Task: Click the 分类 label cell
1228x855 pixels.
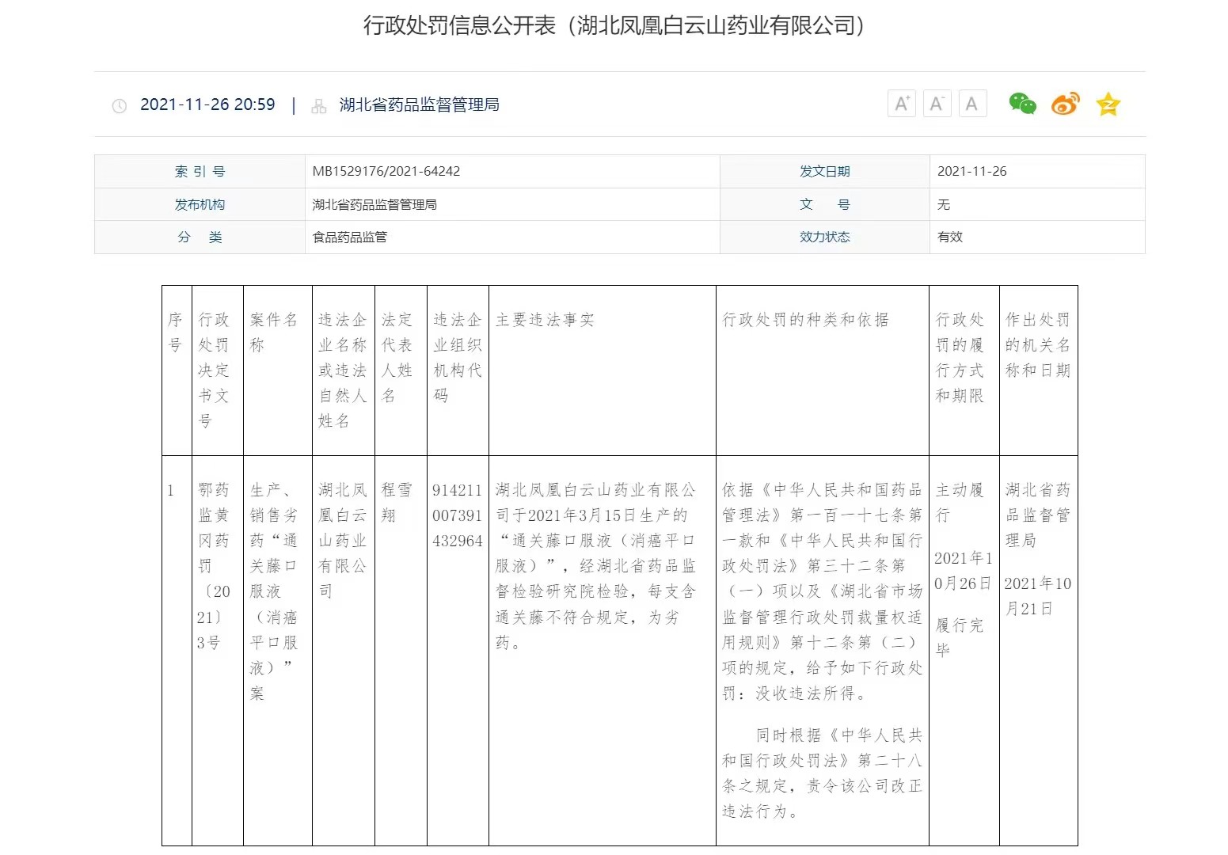Action: (200, 237)
